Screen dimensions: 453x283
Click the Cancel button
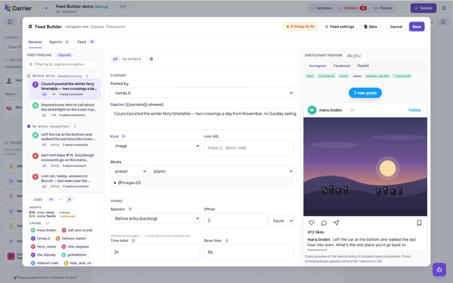[396, 27]
